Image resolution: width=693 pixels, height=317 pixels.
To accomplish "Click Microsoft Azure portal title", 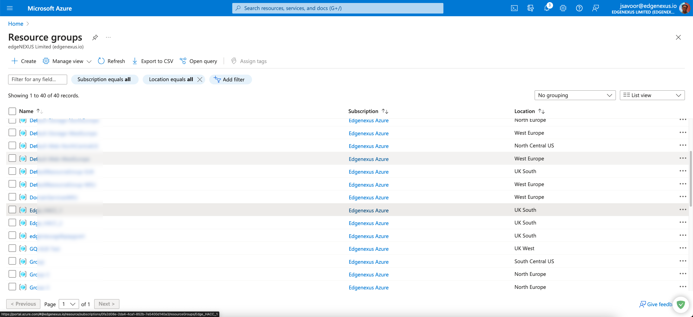I will tap(50, 8).
